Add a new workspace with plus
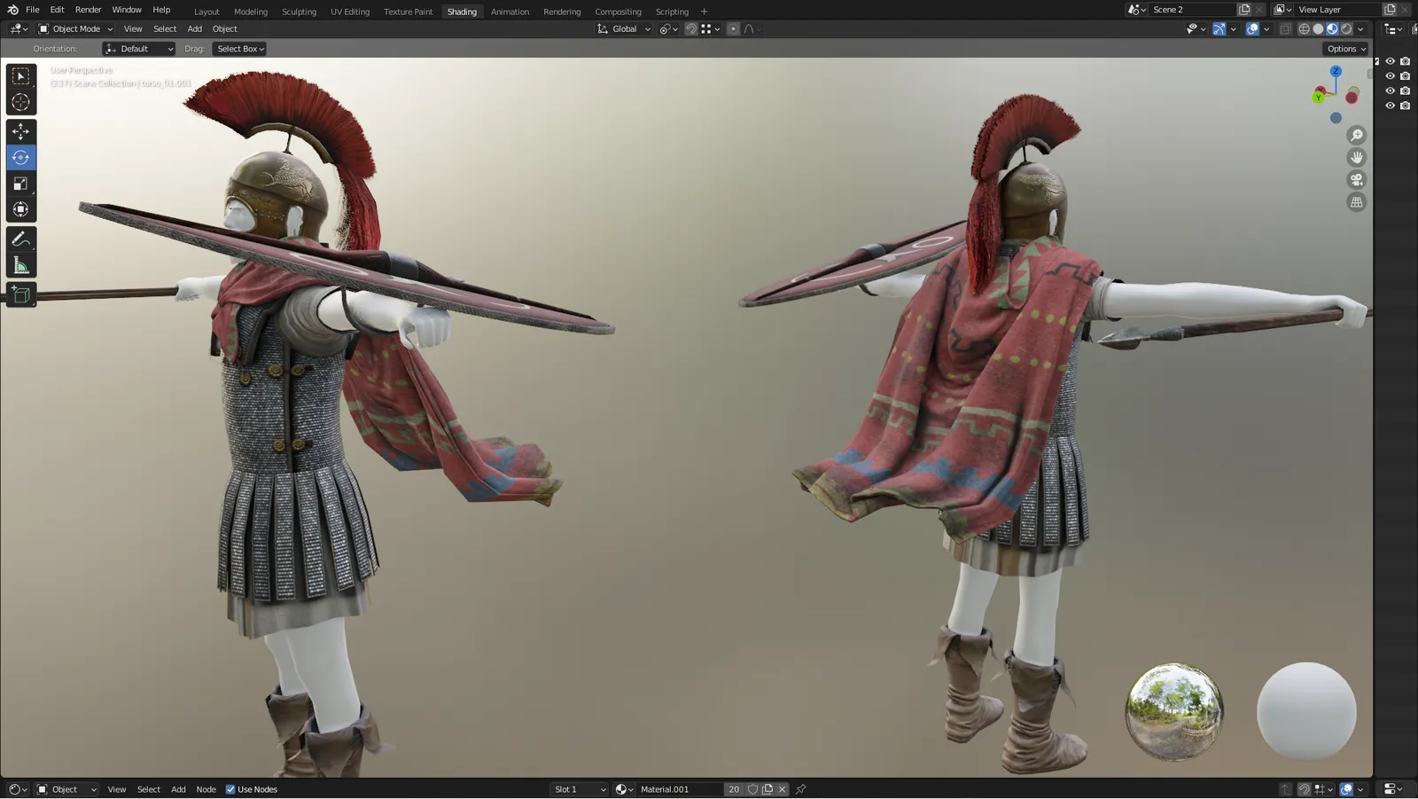The image size is (1418, 799). click(x=705, y=12)
